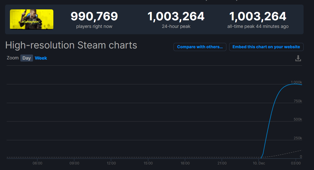Click the 1 000k y-axis label
This screenshot has width=314, height=170.
[296, 82]
